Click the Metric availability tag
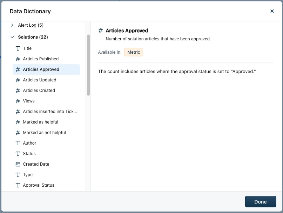Viewport: 283px width, 213px height. click(134, 52)
